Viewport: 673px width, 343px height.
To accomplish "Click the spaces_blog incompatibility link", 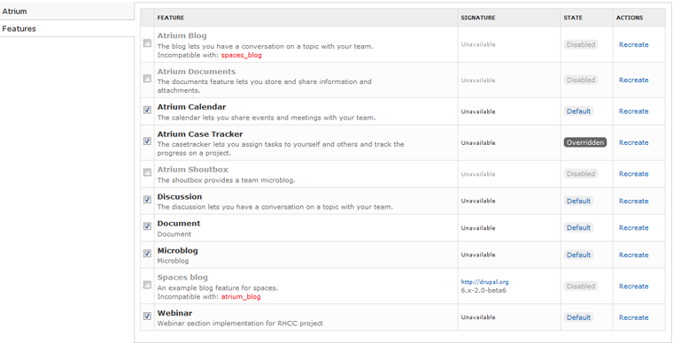I will (241, 55).
